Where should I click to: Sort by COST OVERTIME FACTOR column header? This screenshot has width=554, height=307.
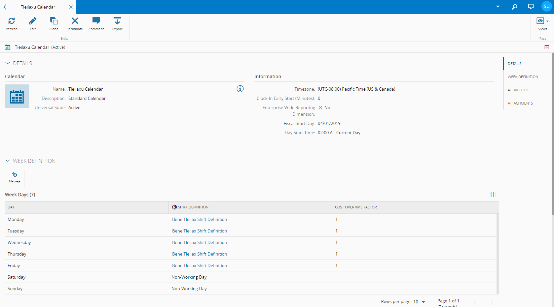(356, 207)
